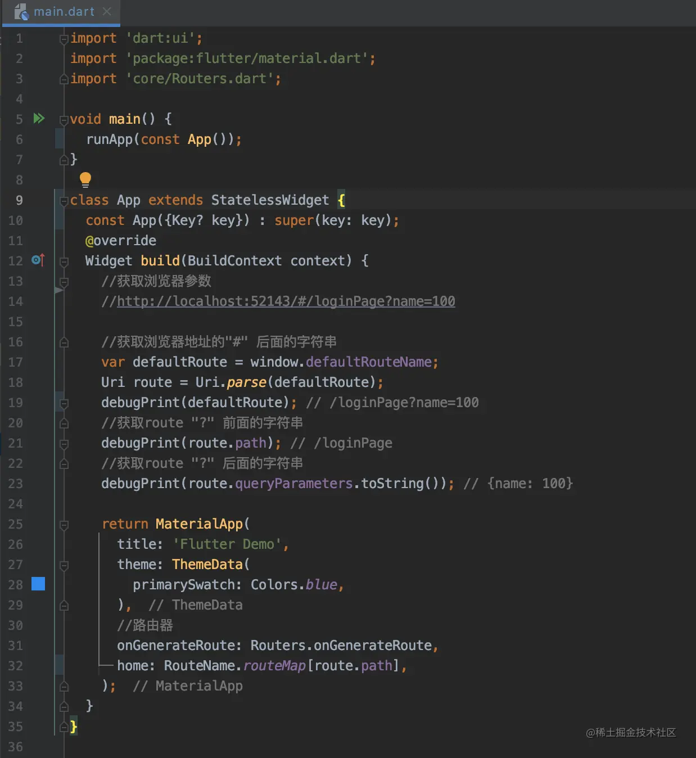696x758 pixels.
Task: Click the '//路由器' comment on line 30
Action: (145, 625)
